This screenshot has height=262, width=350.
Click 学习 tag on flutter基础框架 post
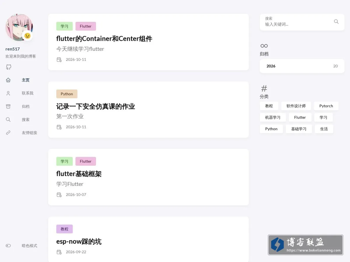64,161
